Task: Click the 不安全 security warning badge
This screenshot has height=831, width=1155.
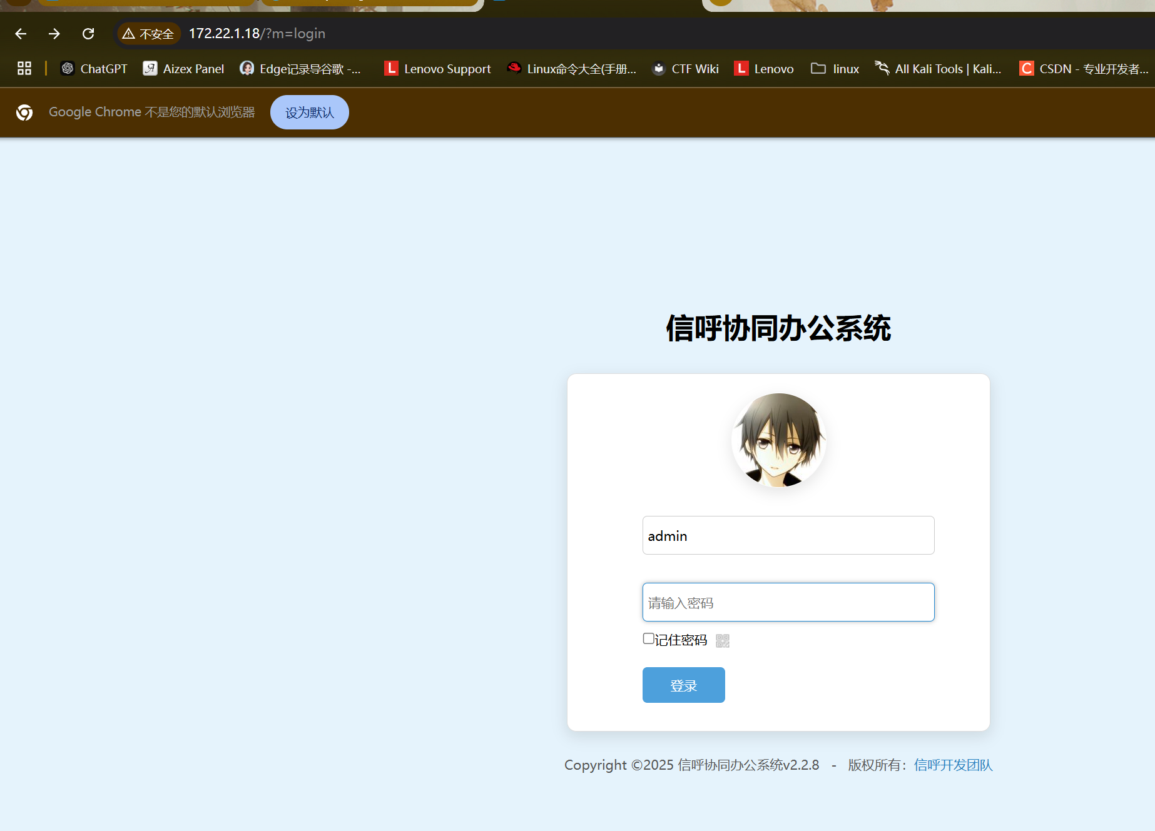Action: coord(149,34)
